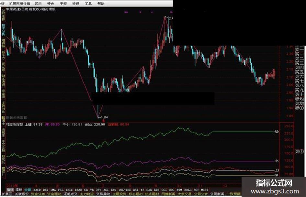Click the 创业: 228.90 index value

pyautogui.click(x=95, y=125)
